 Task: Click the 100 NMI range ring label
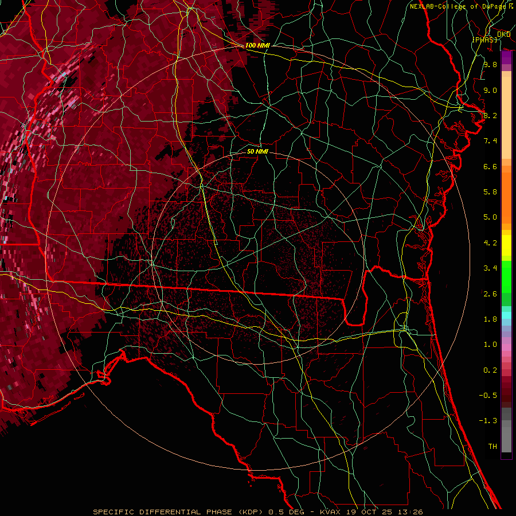coord(257,45)
